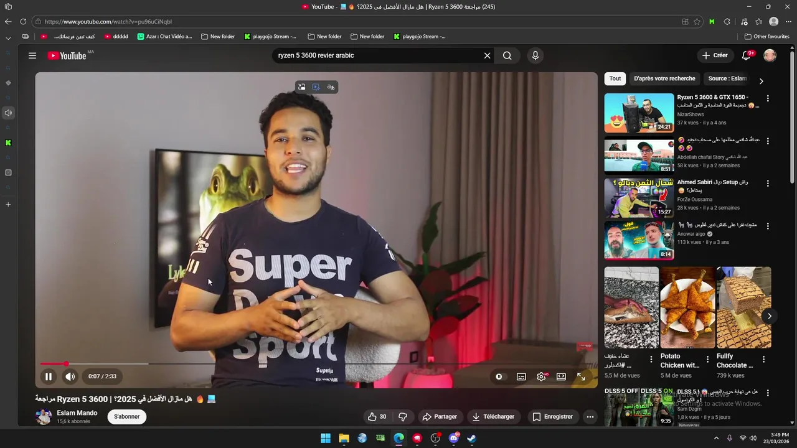Open the ForZe Oussama 15:27 video thumbnail
797x448 pixels.
(x=639, y=197)
